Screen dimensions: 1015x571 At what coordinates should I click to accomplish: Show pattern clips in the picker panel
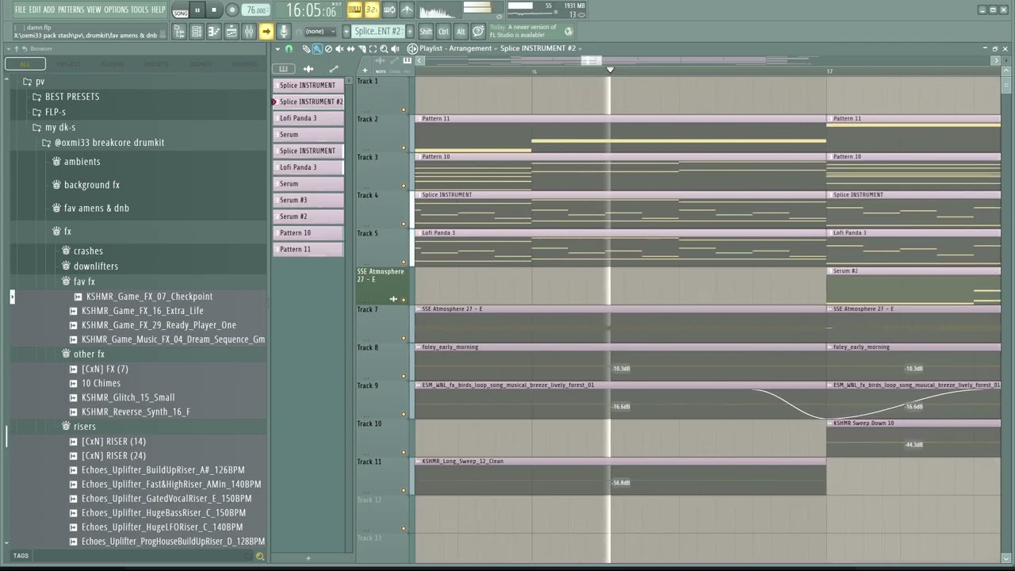pyautogui.click(x=283, y=69)
